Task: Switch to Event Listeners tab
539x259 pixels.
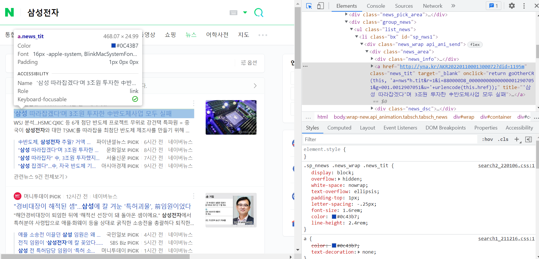Action: pyautogui.click(x=400, y=128)
